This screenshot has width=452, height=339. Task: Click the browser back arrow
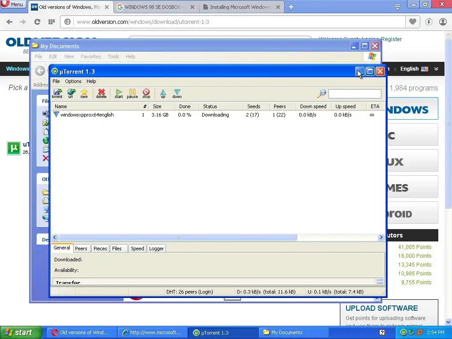click(x=9, y=22)
